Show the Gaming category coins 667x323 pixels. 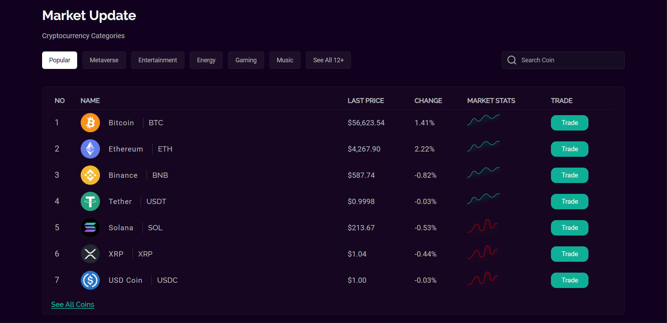pyautogui.click(x=246, y=60)
